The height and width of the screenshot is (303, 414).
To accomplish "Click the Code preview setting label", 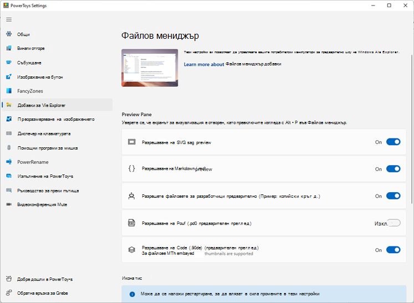I will point(200,248).
